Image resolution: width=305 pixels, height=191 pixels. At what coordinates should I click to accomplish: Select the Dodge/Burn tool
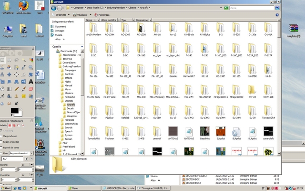click(x=17, y=103)
